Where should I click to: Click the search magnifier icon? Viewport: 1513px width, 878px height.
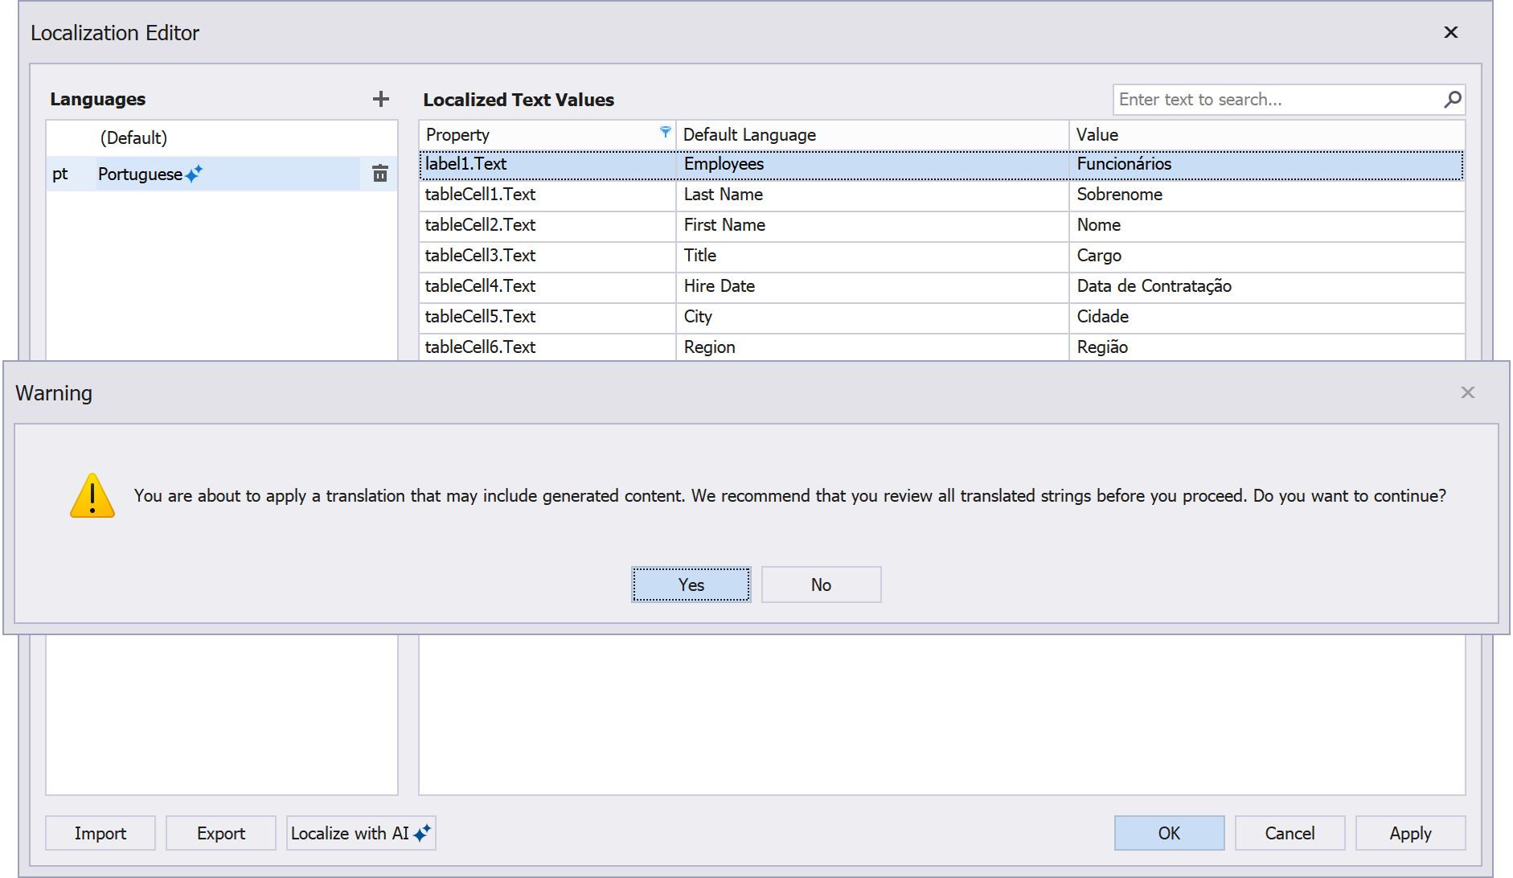(1453, 99)
